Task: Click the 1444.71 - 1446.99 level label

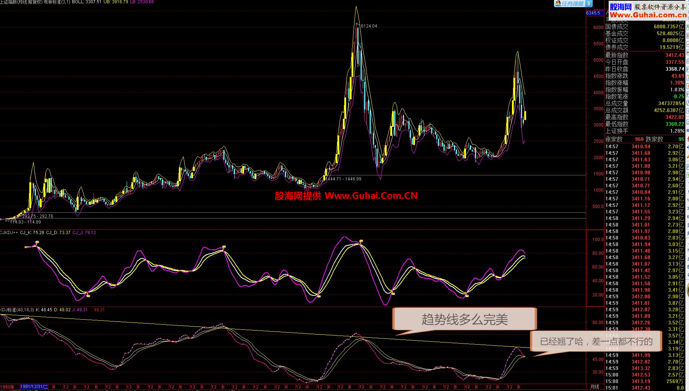Action: coord(344,179)
